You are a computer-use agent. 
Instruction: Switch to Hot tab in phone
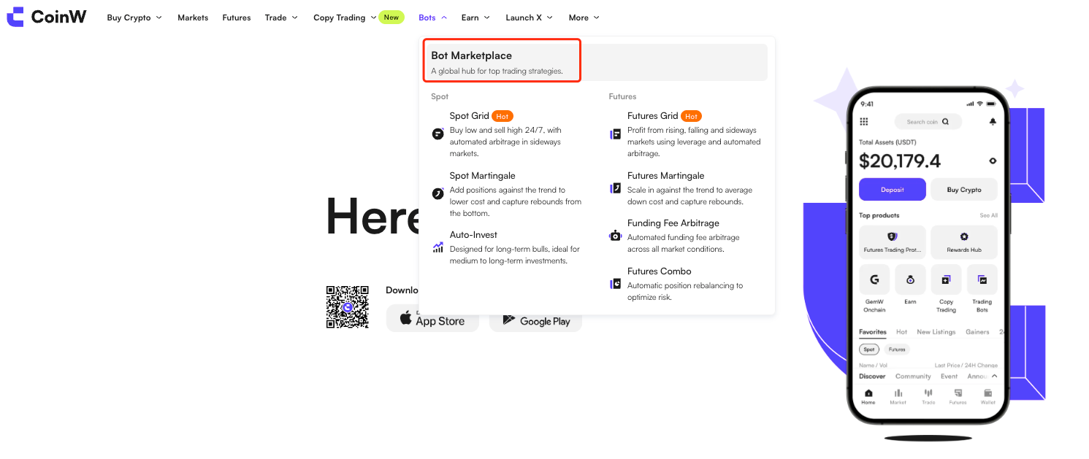tap(901, 332)
